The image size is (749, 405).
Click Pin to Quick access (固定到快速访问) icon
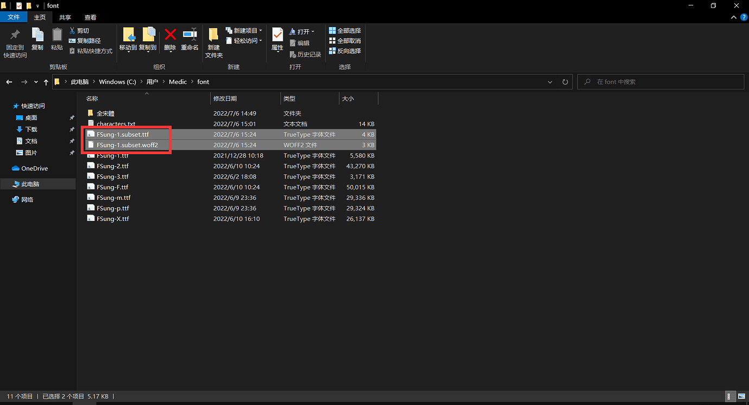click(x=15, y=42)
